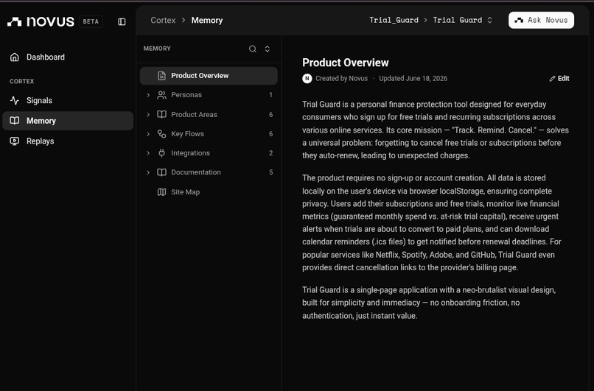Click the Documentation book icon
Image resolution: width=594 pixels, height=391 pixels.
(x=161, y=172)
